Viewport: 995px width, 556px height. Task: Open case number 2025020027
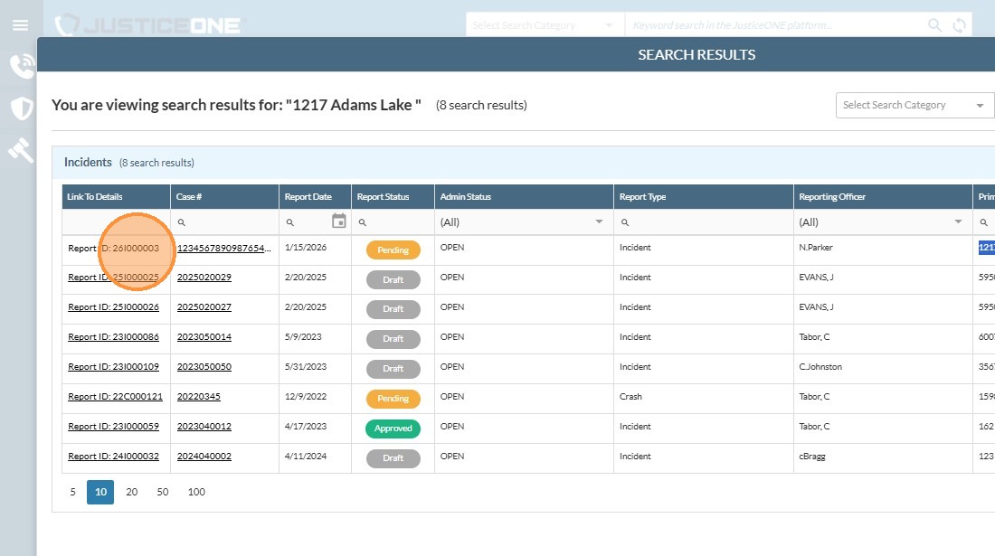click(x=204, y=306)
